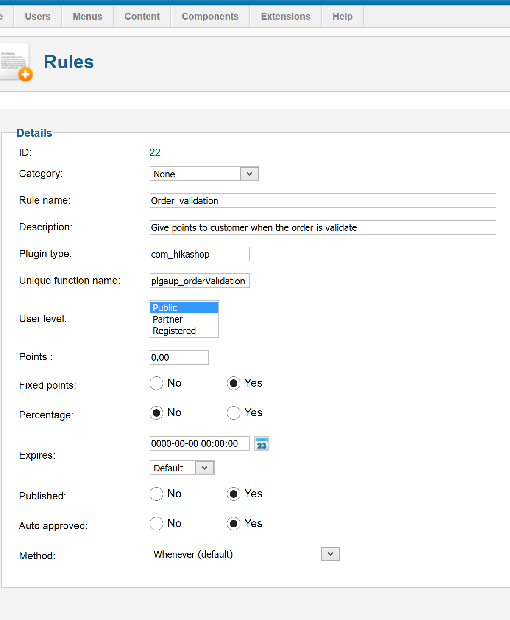
Task: Open the Components menu
Action: click(210, 17)
